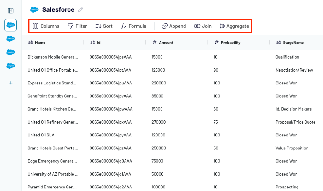
Task: Click the Amount value 220000
Action: (x=159, y=83)
